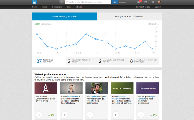
Task: Collapse charts using Hide charts toggle
Action: coord(153,24)
